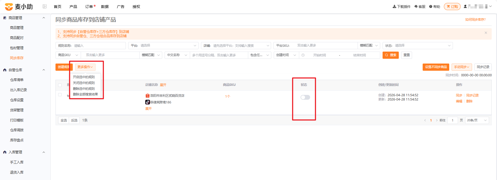
Task: Select 删除全部搜索结果 from the menu
Action: [85, 94]
